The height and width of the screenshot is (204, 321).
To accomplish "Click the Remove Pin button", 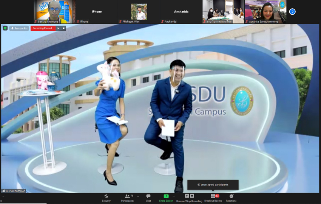I will (x=19, y=28).
